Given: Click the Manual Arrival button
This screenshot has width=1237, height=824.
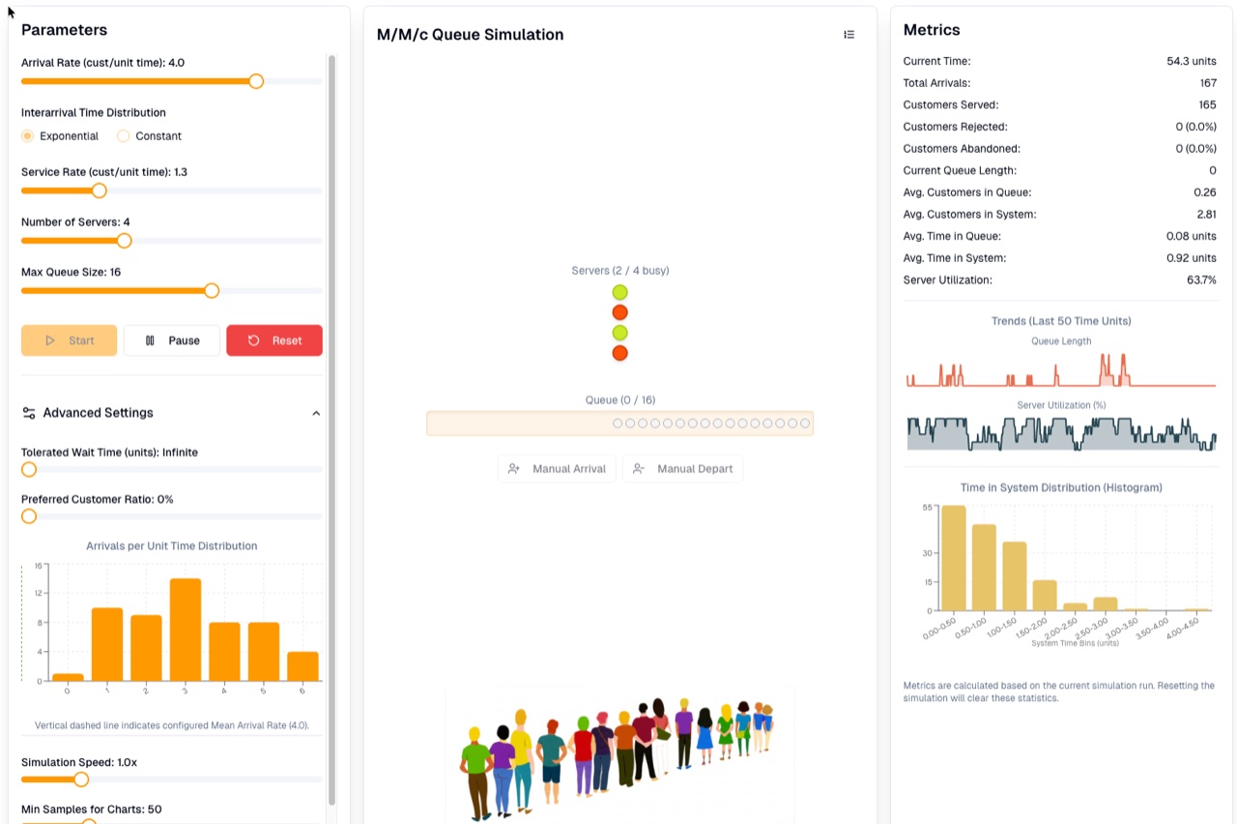Looking at the screenshot, I should point(557,469).
